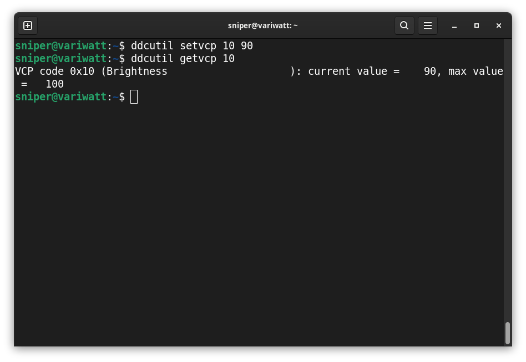Image resolution: width=526 pixels, height=362 pixels.
Task: Click the word getvcp in second command
Action: (x=198, y=58)
